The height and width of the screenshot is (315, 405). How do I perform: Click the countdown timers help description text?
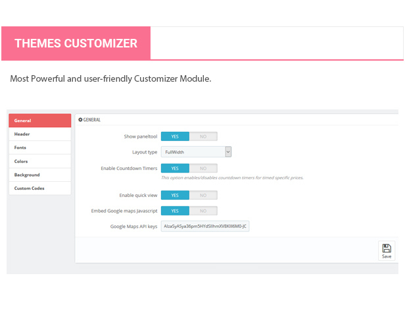[232, 178]
